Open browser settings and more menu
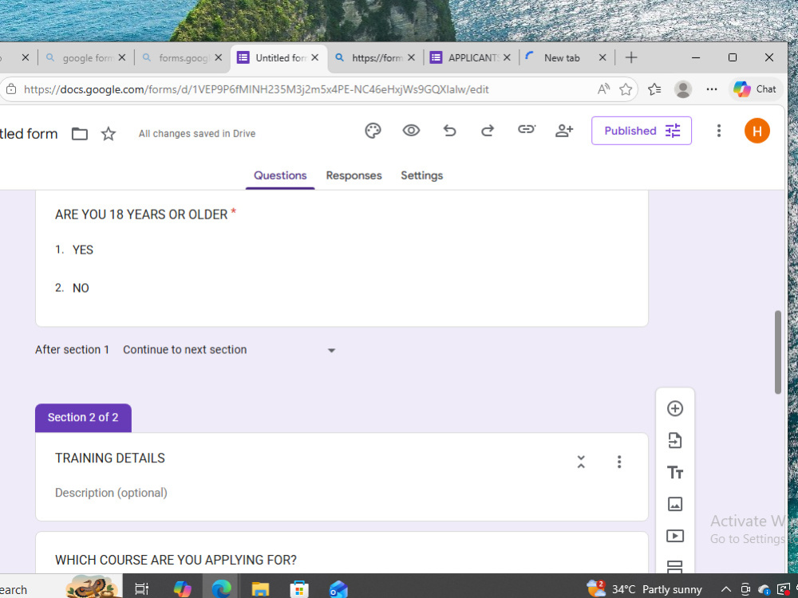This screenshot has width=798, height=598. point(712,89)
